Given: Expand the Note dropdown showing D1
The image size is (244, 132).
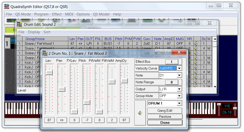Looking at the screenshot, I should point(179,75).
